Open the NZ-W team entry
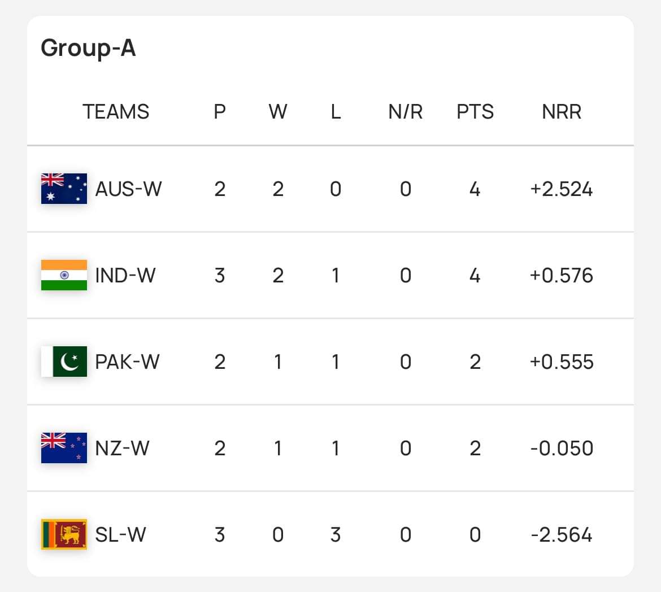 122,448
